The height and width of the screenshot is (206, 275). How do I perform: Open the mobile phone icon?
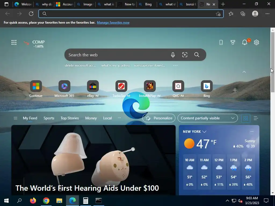click(221, 42)
